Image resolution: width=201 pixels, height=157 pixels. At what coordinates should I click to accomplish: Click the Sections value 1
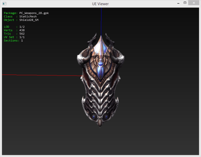(22, 41)
